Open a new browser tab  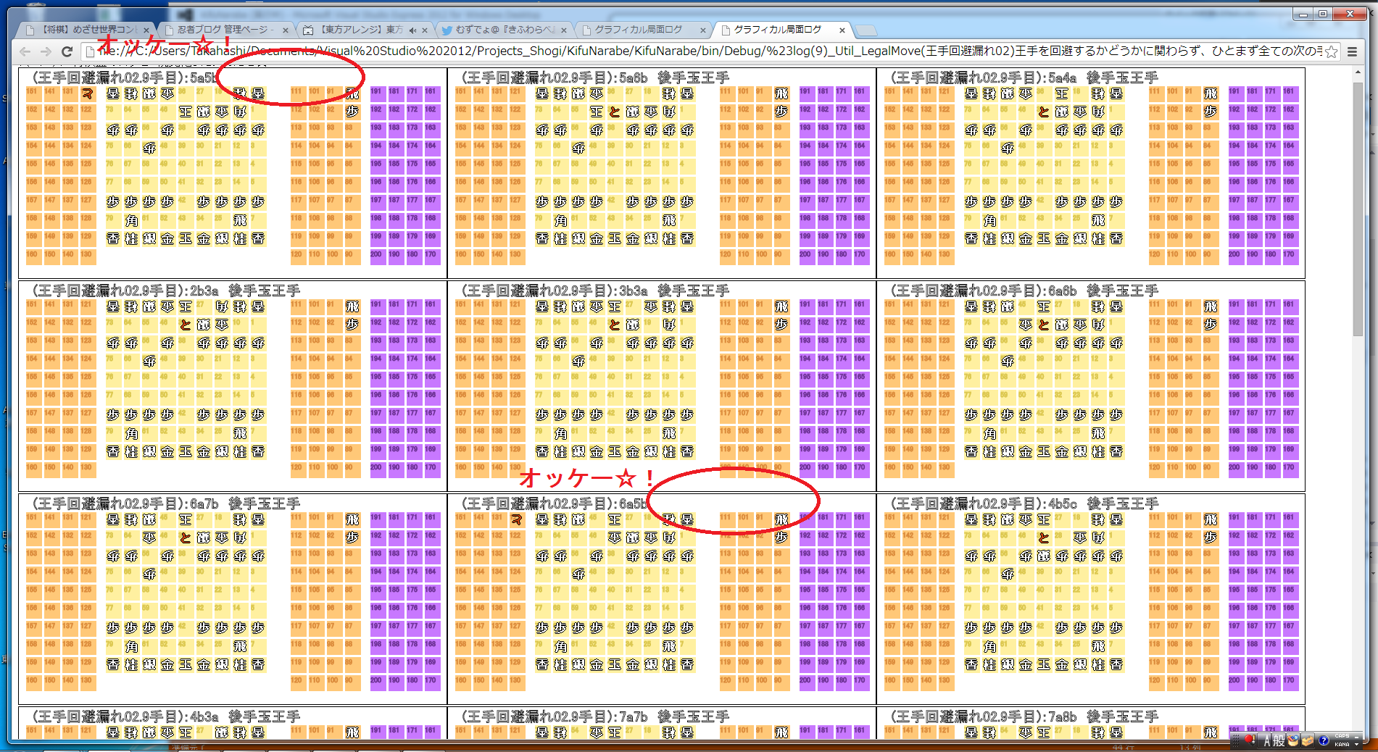[x=866, y=30]
